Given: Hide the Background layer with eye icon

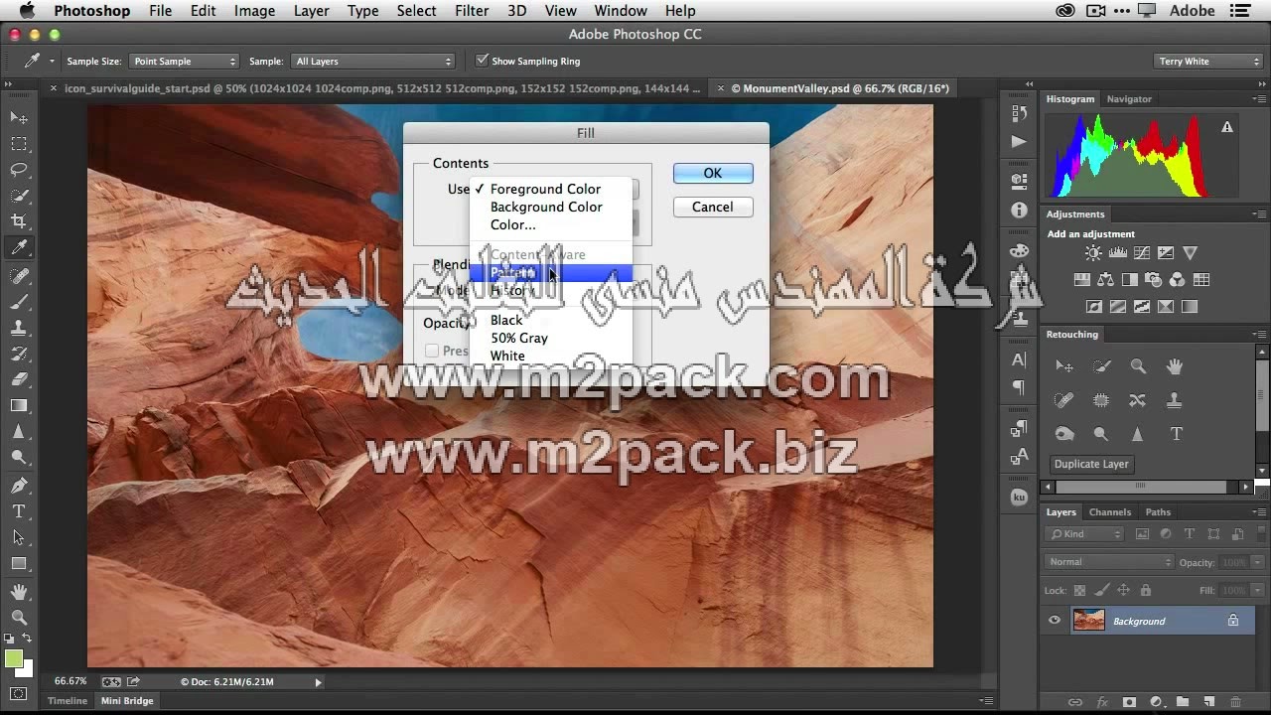Looking at the screenshot, I should [x=1055, y=621].
